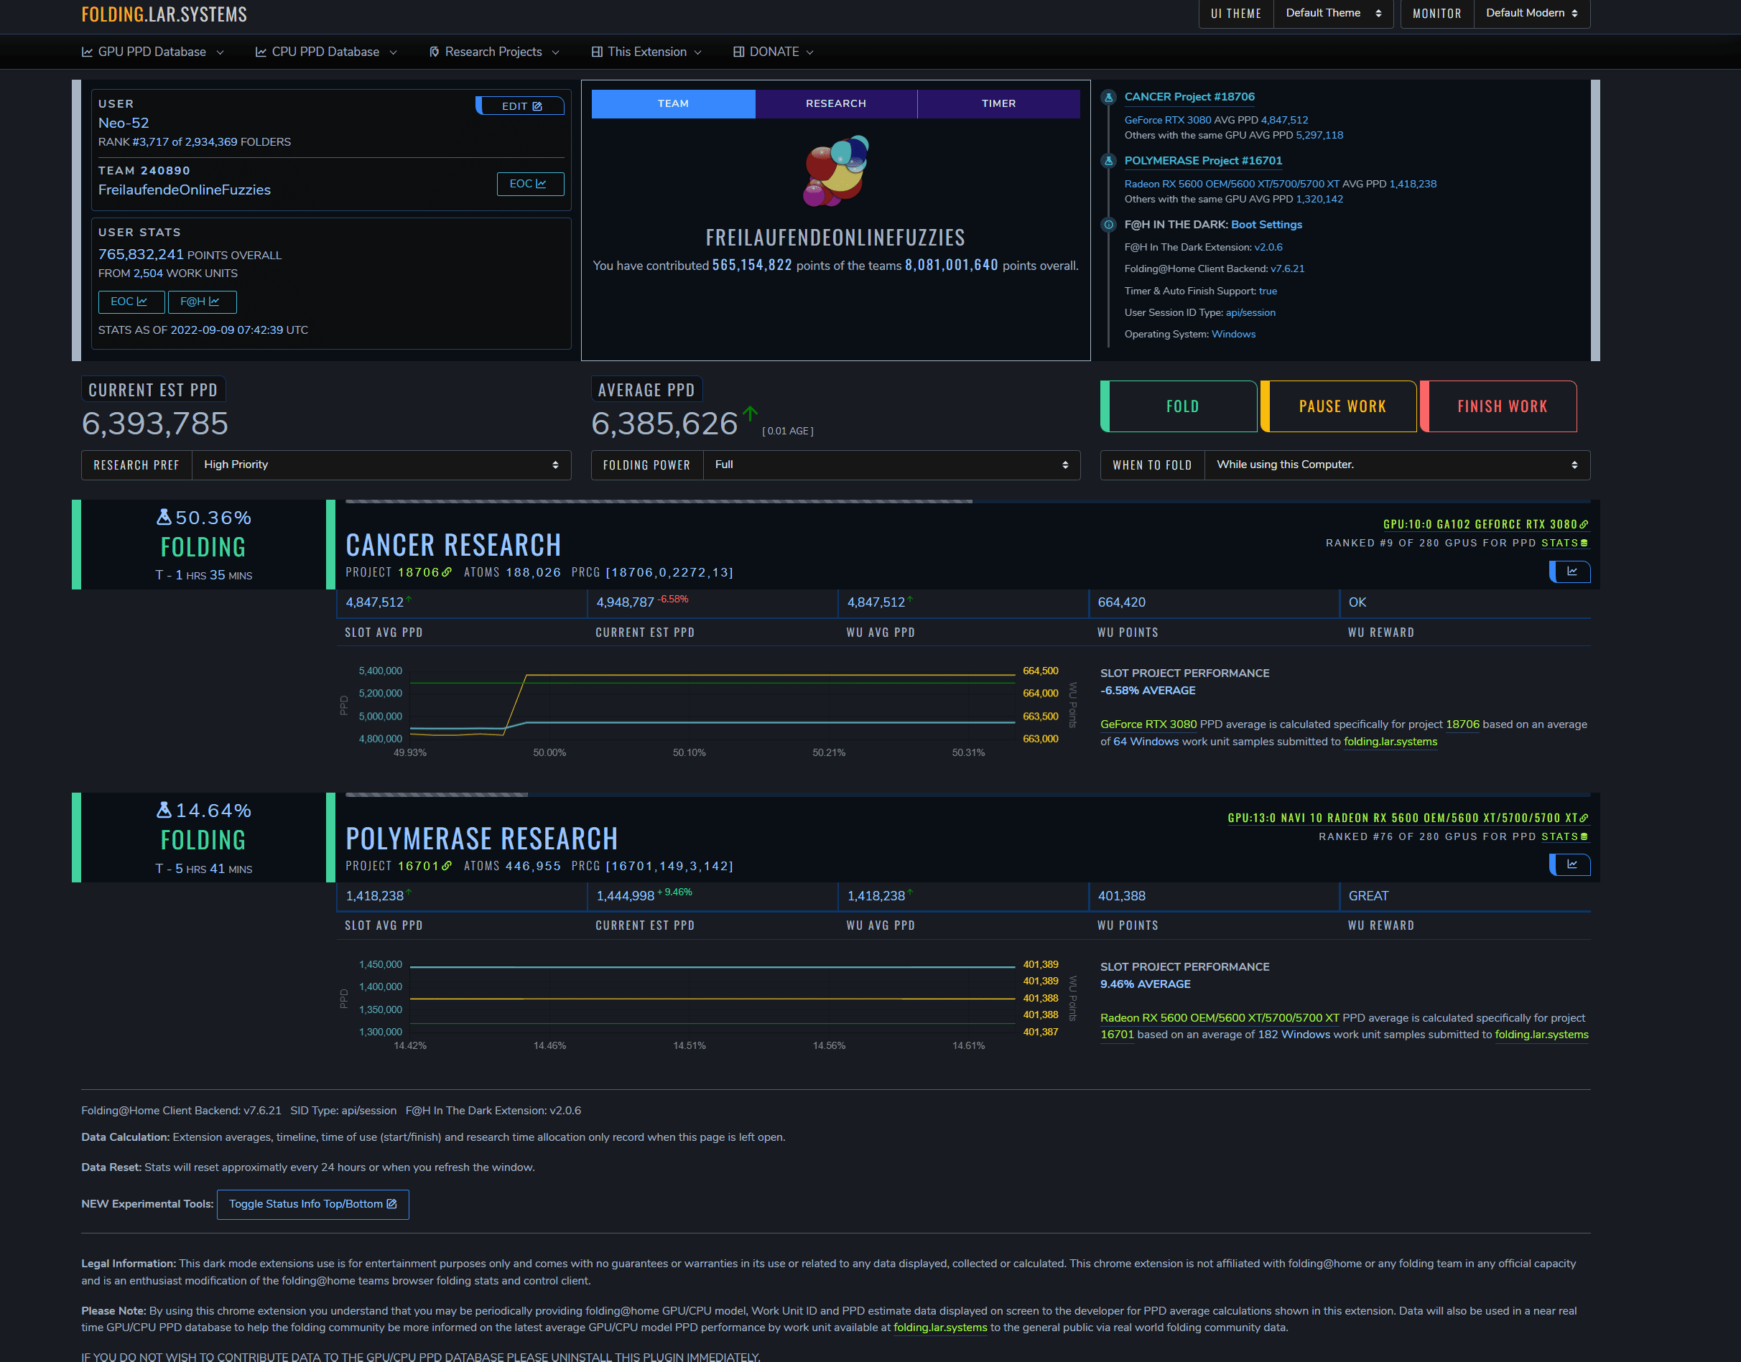The image size is (1741, 1362).
Task: Click the user EDIT button
Action: [520, 106]
